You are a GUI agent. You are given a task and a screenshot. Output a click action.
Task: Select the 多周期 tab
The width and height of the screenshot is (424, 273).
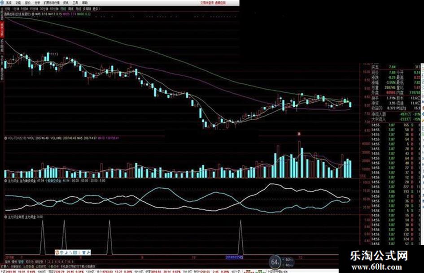[87, 9]
